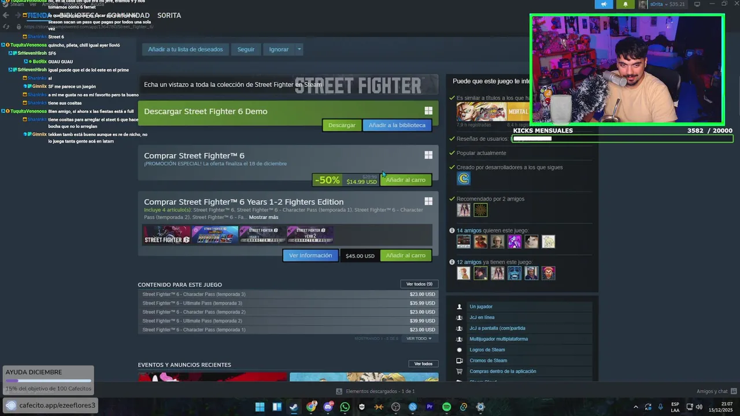740x416 pixels.
Task: Click Elementos descargados status bar entry
Action: click(x=375, y=391)
